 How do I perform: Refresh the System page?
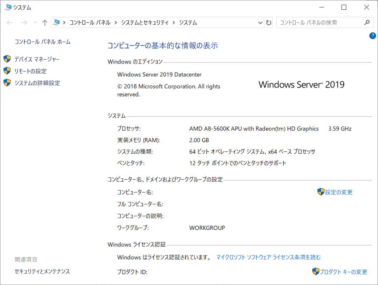pos(269,23)
